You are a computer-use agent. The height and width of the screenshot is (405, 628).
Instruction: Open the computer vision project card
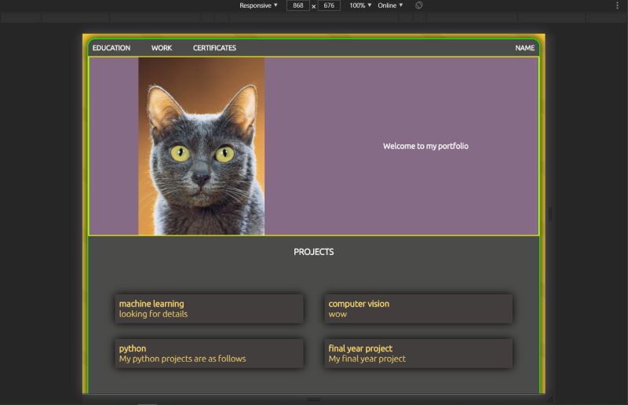(418, 308)
